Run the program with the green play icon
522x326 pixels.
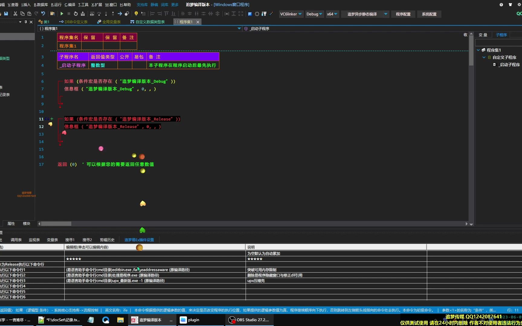tap(62, 14)
